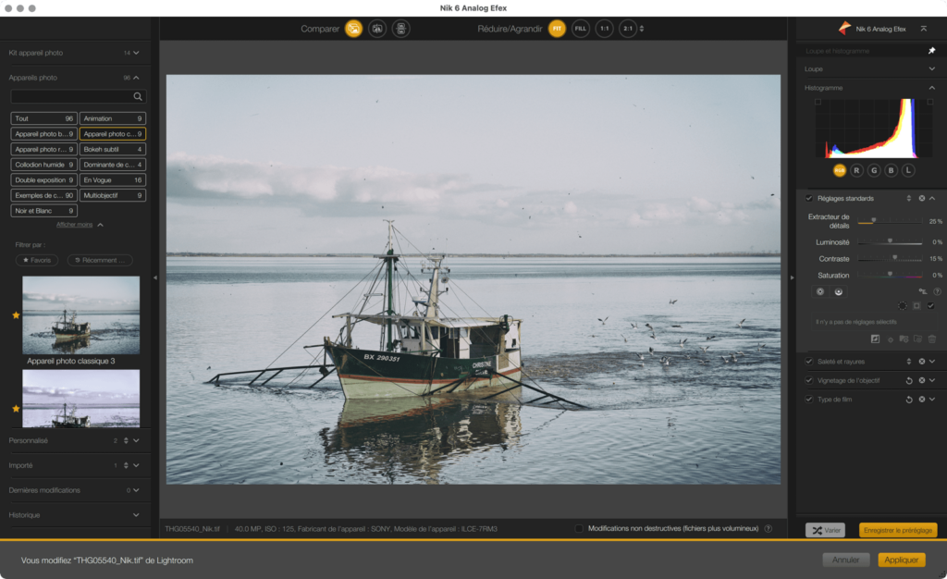Show the R histogram channel
947x579 pixels.
pos(856,170)
